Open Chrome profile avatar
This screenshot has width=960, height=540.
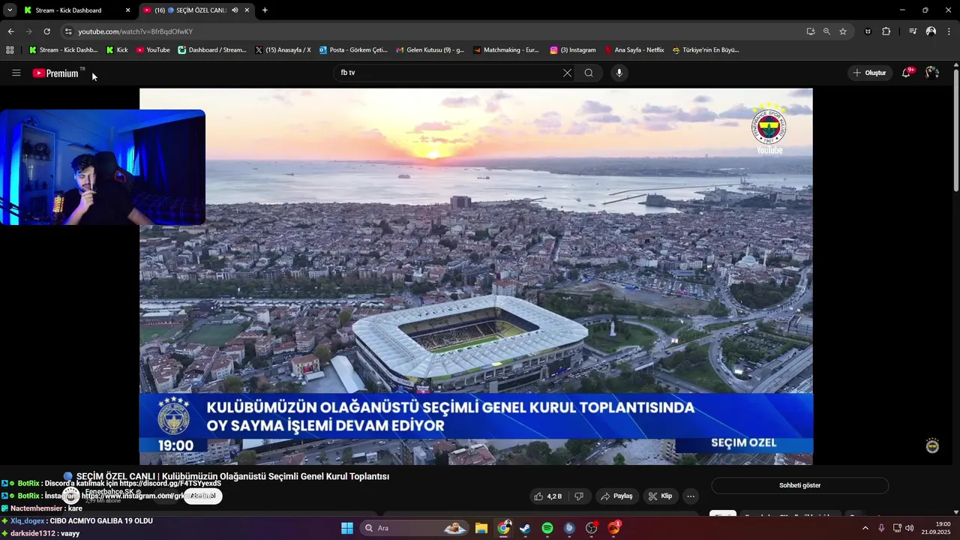coord(931,31)
